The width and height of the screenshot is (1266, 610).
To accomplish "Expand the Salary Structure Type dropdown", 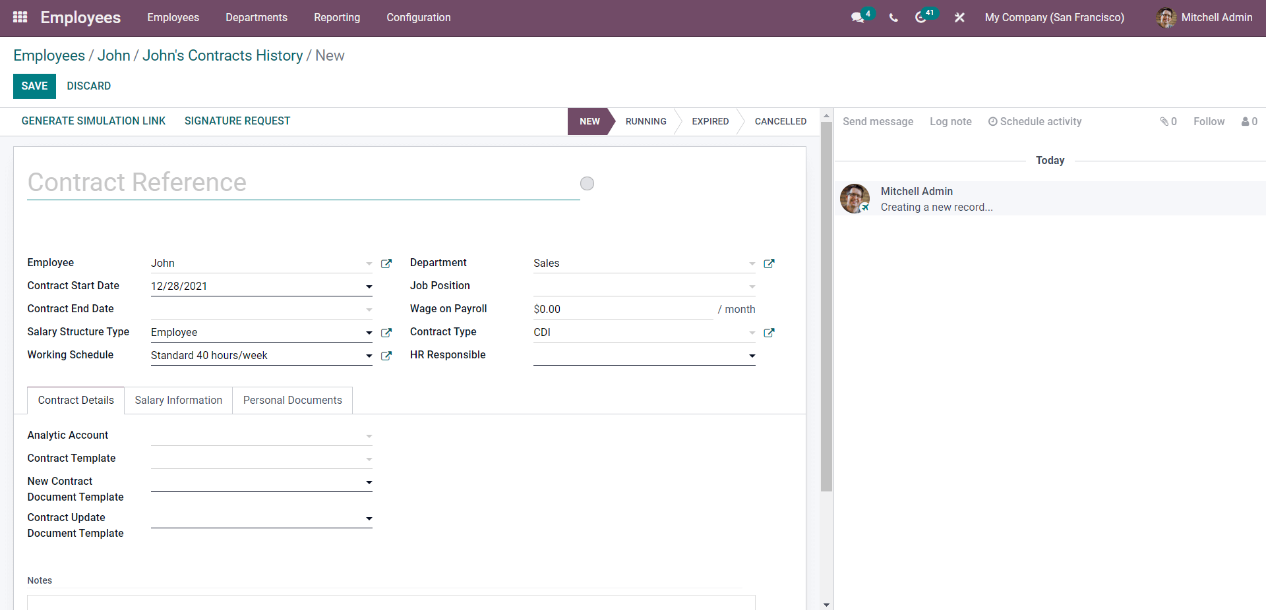I will [369, 333].
